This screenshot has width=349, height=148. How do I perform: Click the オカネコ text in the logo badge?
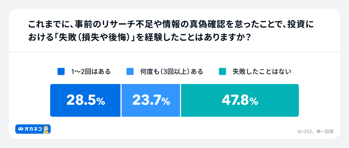point(33,129)
